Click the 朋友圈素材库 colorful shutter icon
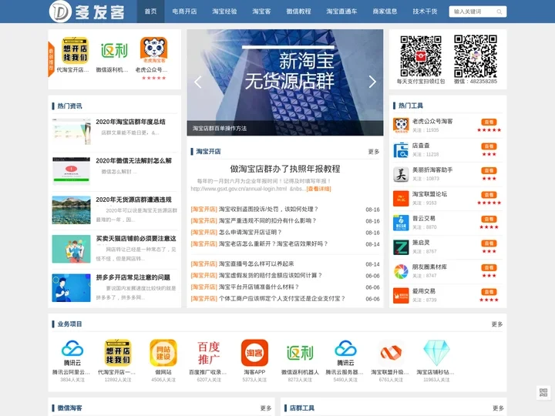 [x=401, y=271]
